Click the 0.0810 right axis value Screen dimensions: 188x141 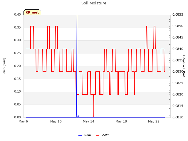point(178,117)
